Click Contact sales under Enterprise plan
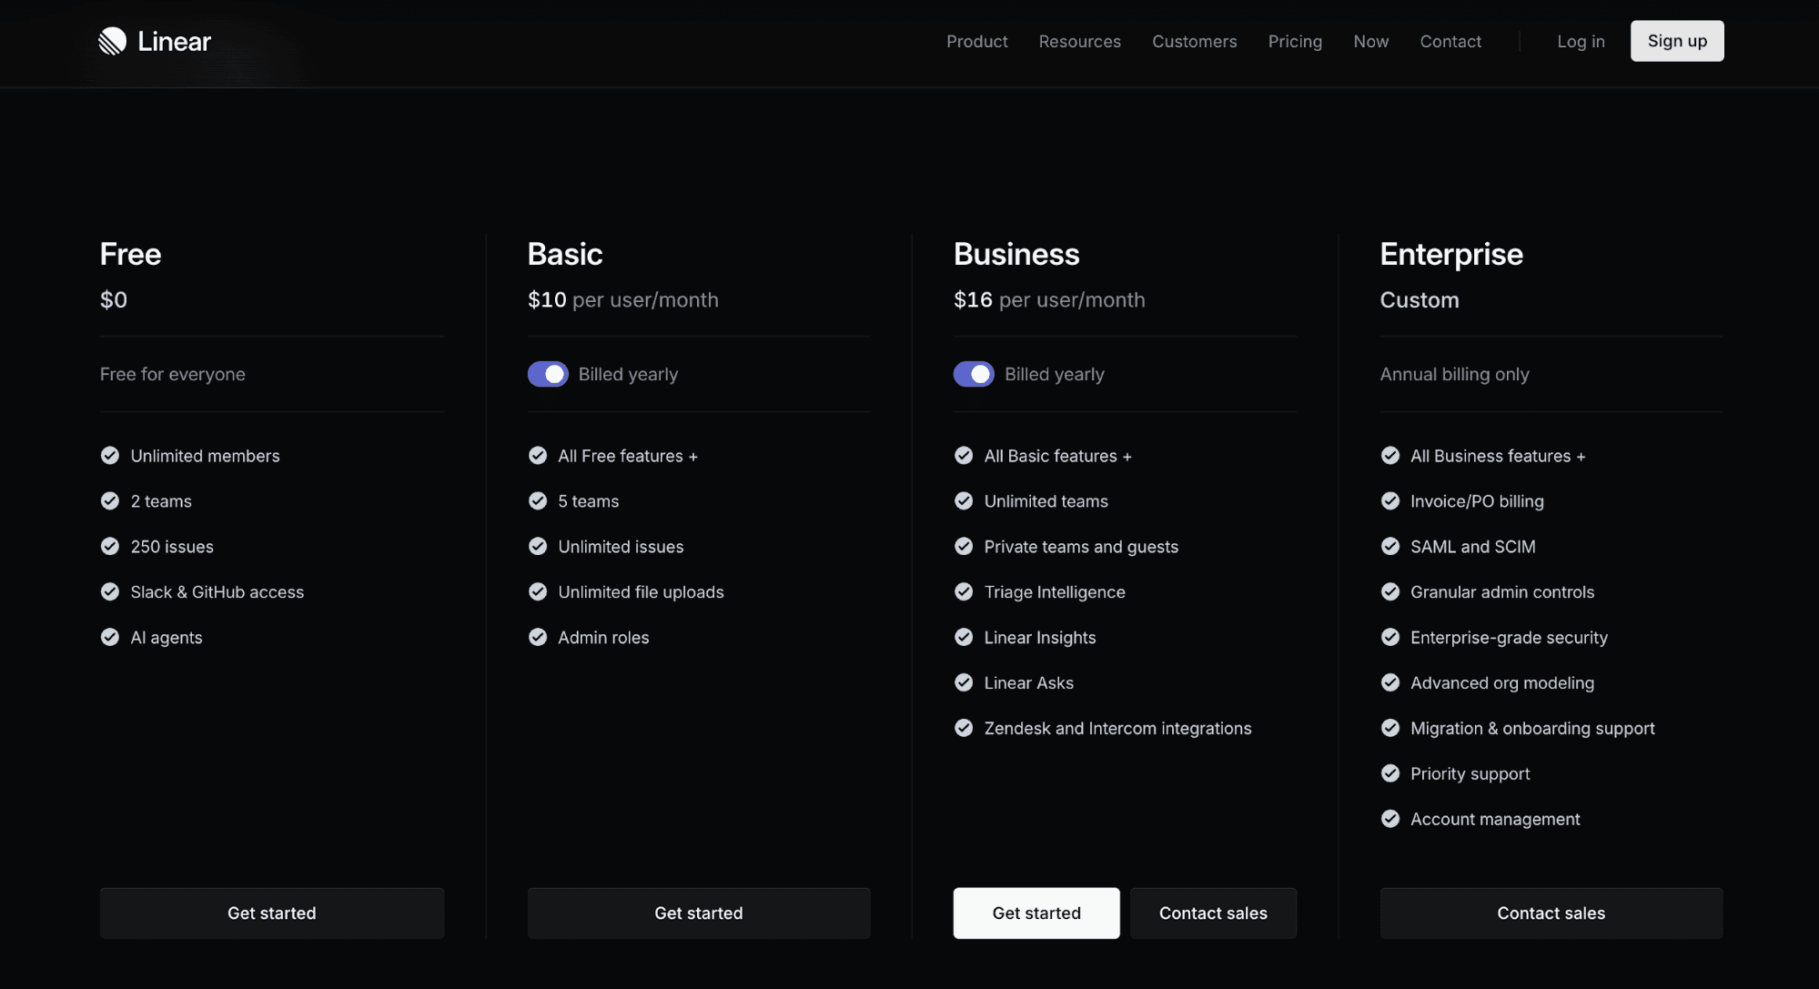 coord(1551,913)
